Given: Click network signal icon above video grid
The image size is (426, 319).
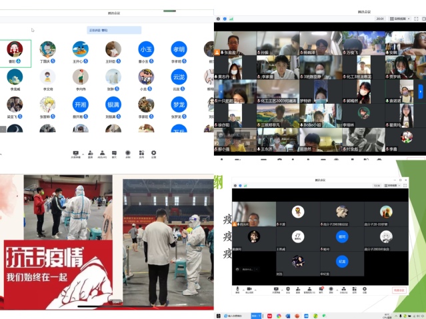Looking at the screenshot, I should coord(229,19).
